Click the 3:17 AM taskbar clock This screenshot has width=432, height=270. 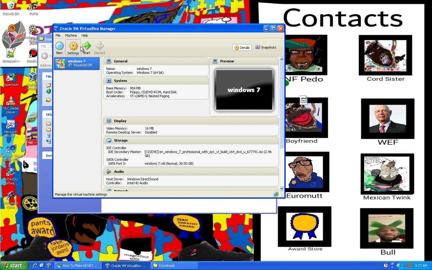pyautogui.click(x=421, y=265)
